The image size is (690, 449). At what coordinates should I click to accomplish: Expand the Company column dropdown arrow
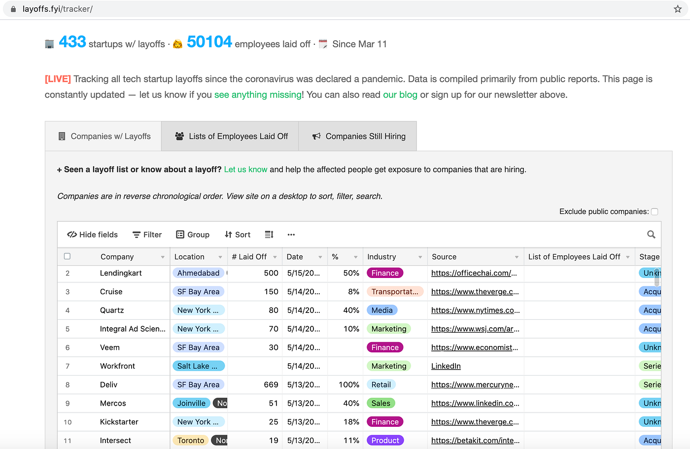pyautogui.click(x=163, y=257)
